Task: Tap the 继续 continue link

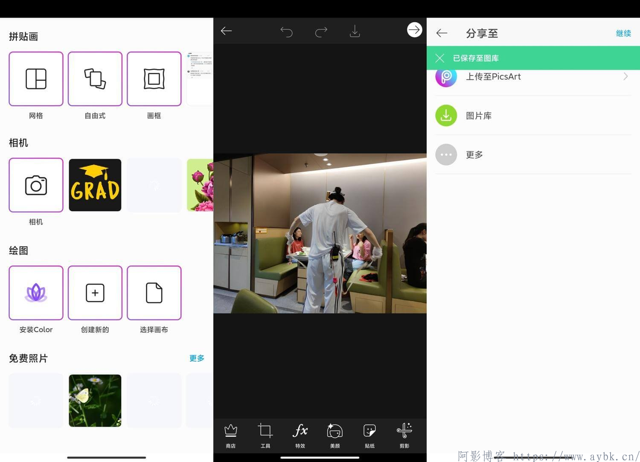Action: [623, 33]
